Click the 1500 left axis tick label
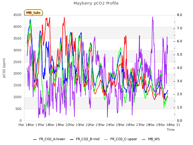Image resolution: width=193 pixels, height=145 pixels. [17, 85]
